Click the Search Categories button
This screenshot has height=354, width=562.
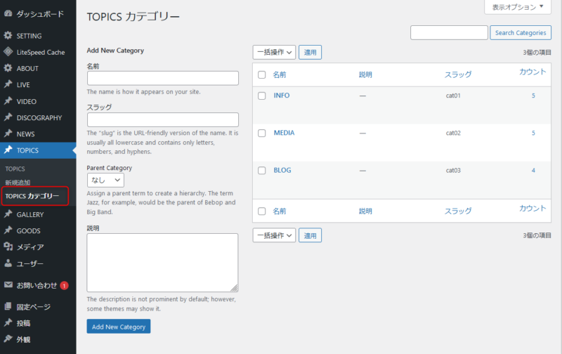tap(520, 32)
